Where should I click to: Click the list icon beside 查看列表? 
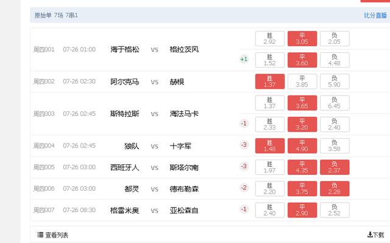pyautogui.click(x=40, y=234)
